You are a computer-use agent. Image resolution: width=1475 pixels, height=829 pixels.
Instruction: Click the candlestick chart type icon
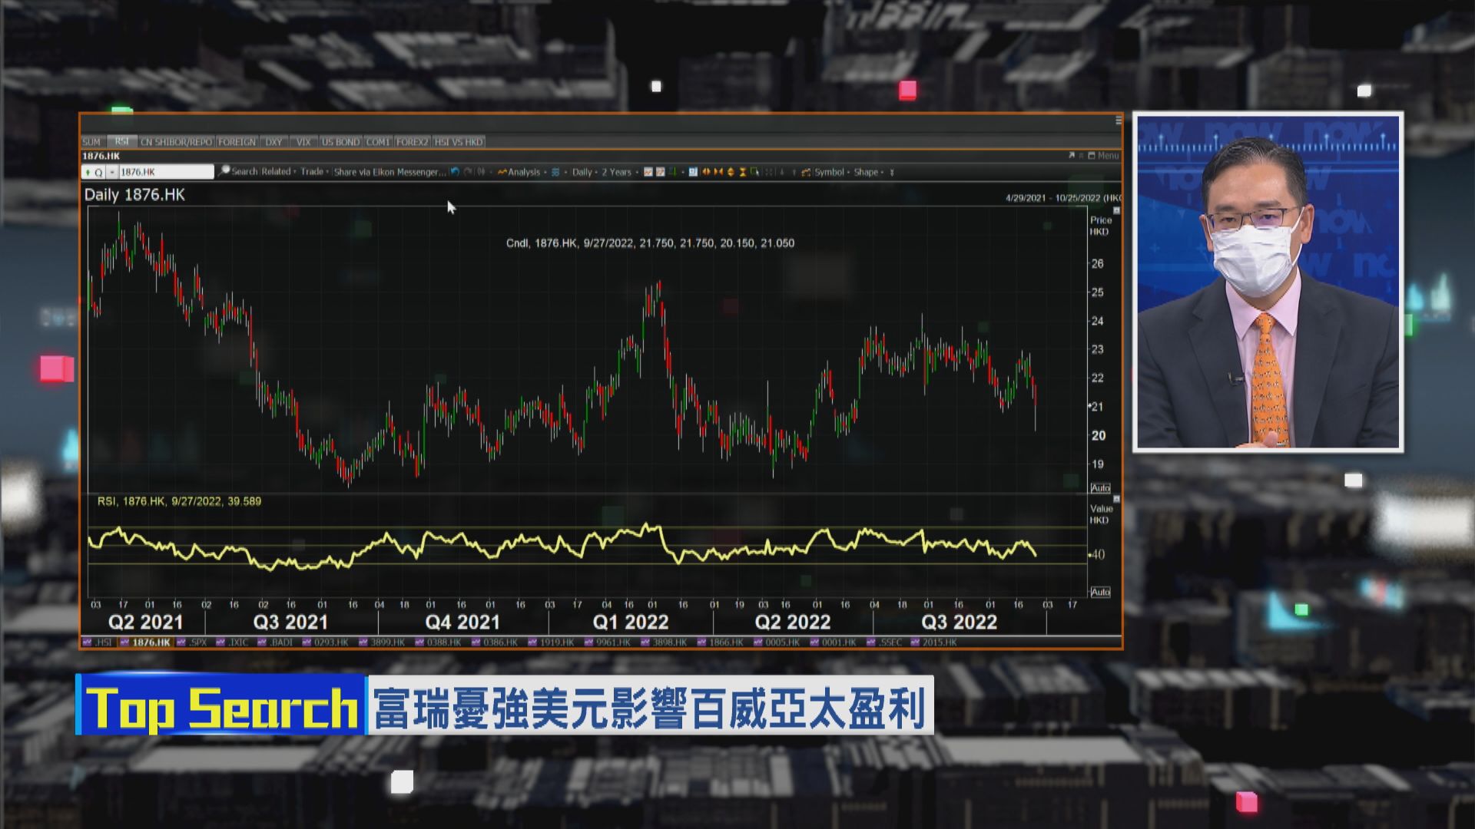[649, 172]
